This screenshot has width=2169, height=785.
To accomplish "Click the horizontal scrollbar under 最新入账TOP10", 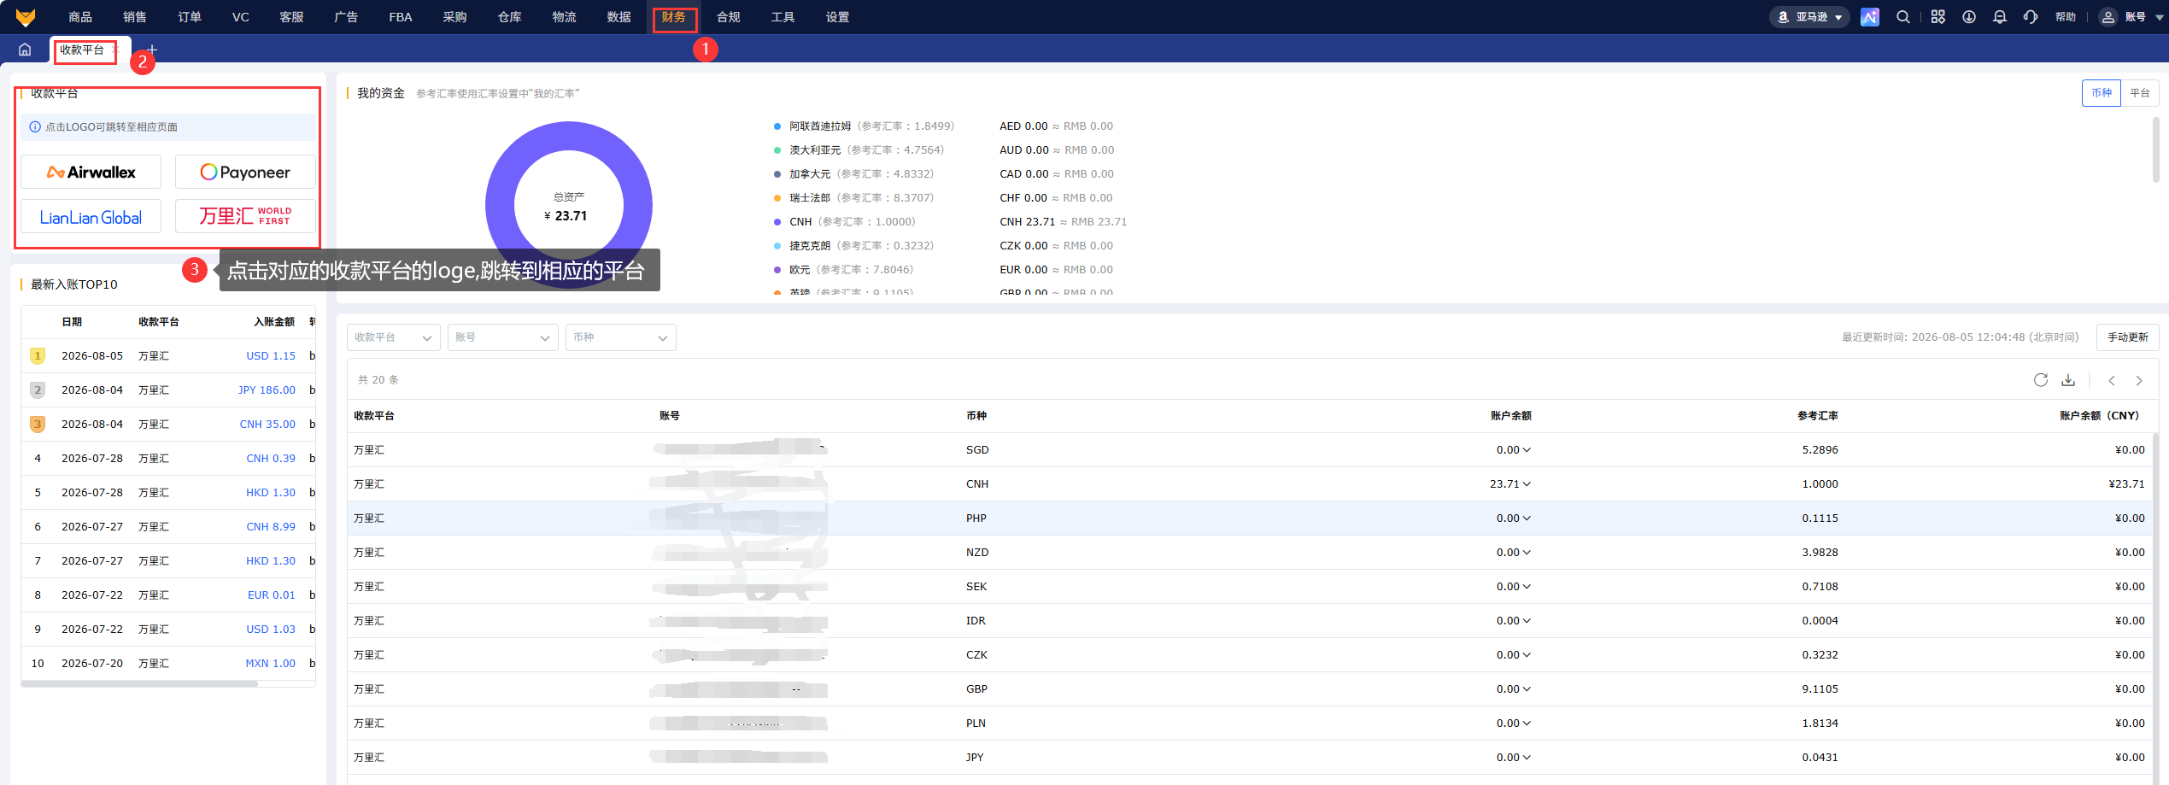I will point(139,683).
